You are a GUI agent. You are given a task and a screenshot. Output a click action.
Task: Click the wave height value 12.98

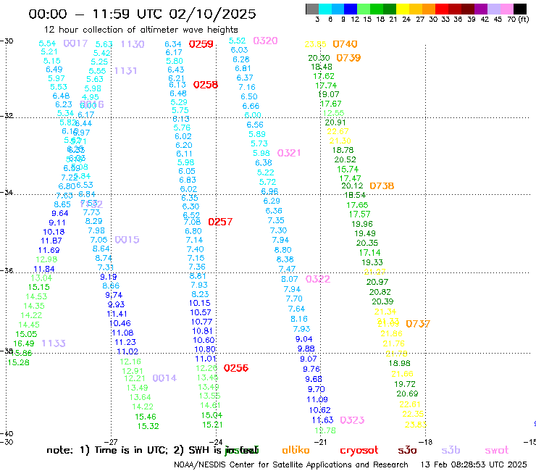click(x=46, y=259)
